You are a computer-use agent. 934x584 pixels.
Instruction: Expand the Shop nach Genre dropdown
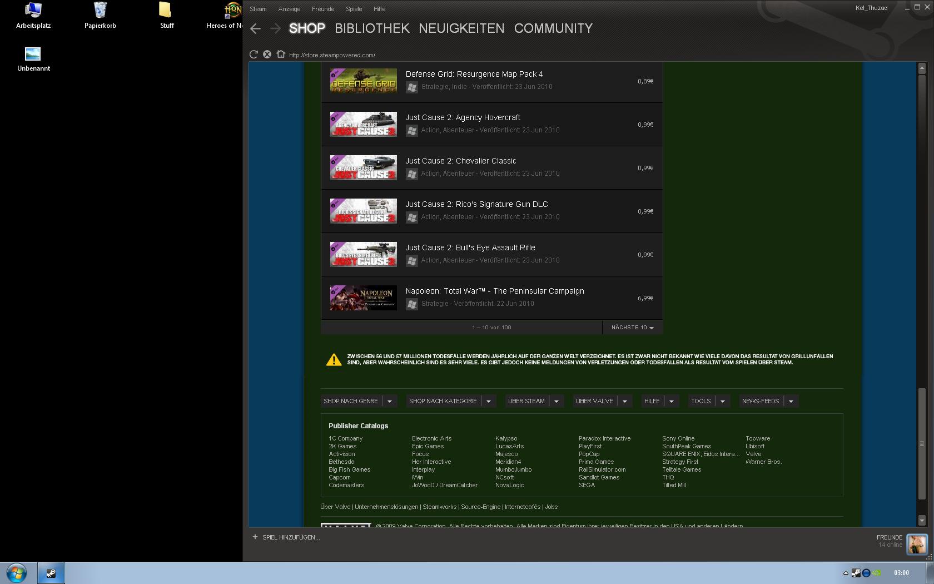(x=389, y=401)
